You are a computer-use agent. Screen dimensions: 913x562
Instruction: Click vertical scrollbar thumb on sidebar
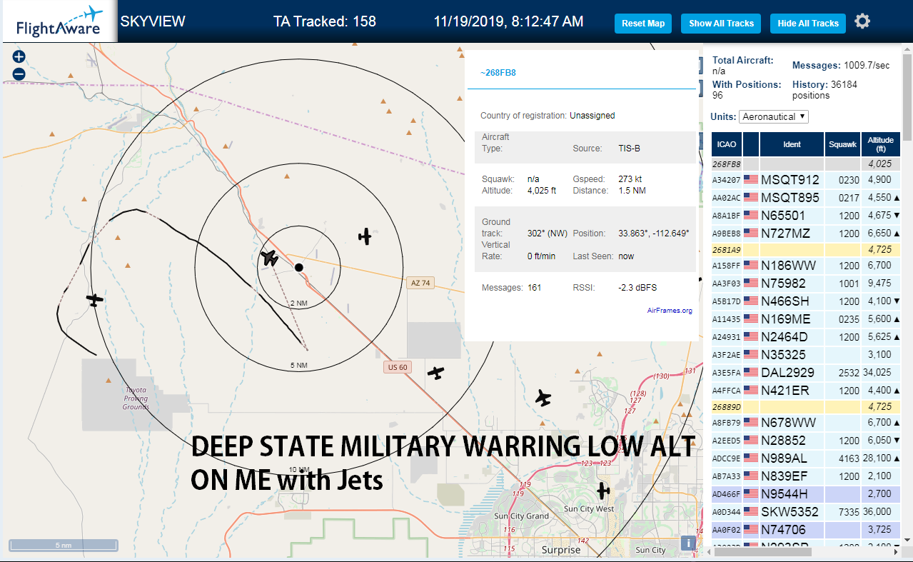pyautogui.click(x=907, y=96)
